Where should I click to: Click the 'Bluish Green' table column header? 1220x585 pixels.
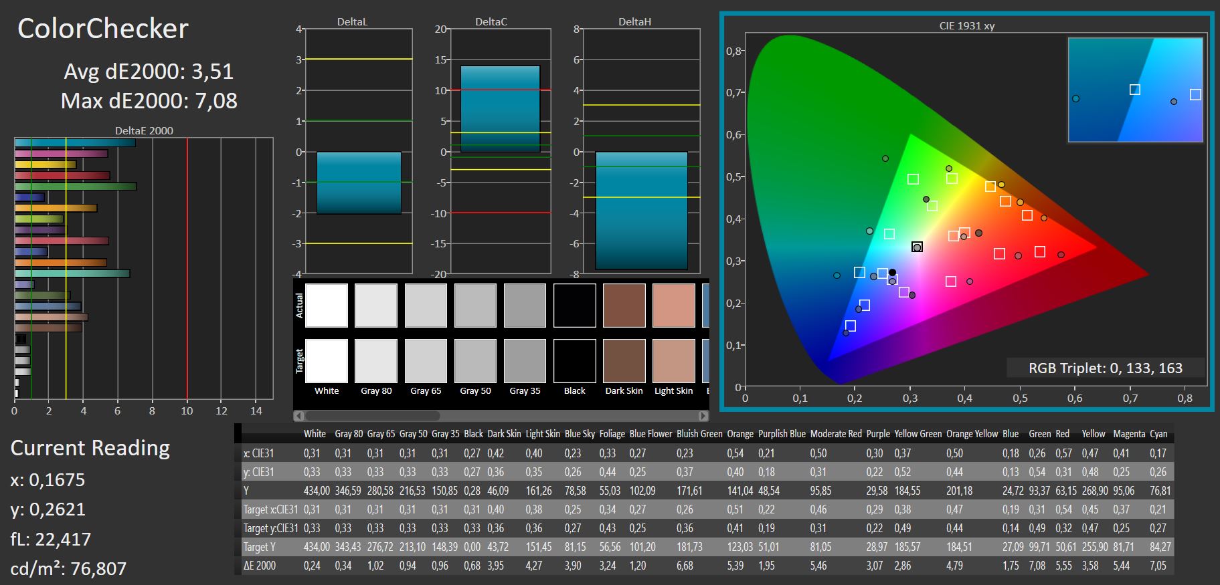click(x=699, y=434)
